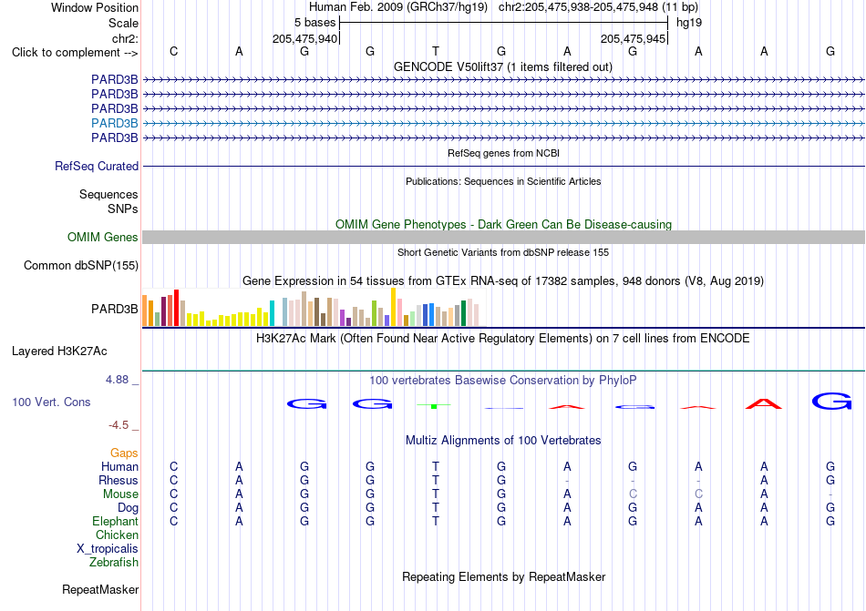Click 'Repeating Elements by RepeatMasker' title

point(503,576)
